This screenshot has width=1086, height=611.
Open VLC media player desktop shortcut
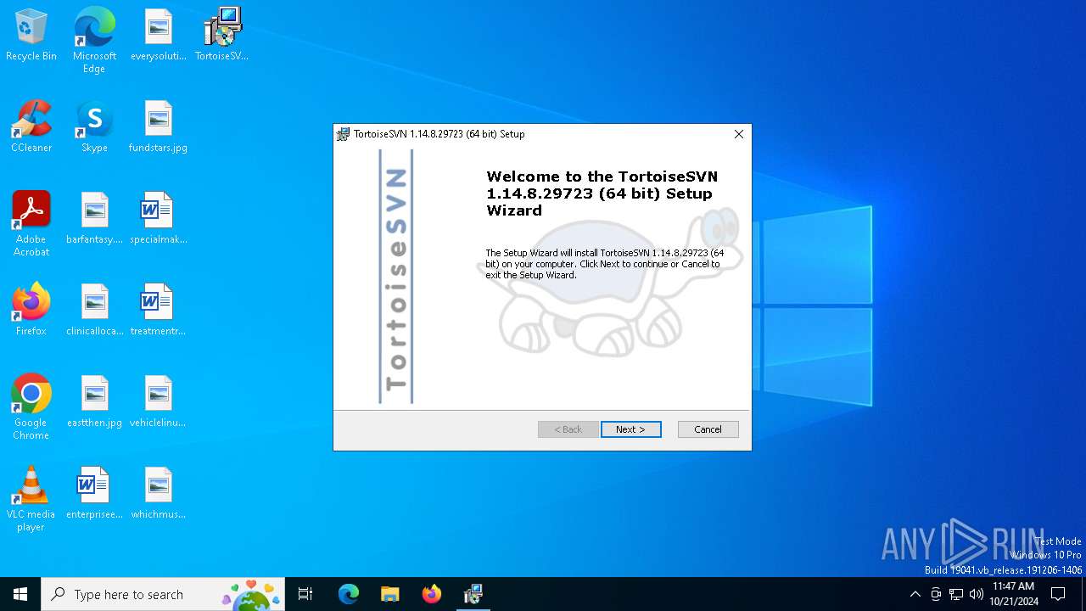[31, 499]
